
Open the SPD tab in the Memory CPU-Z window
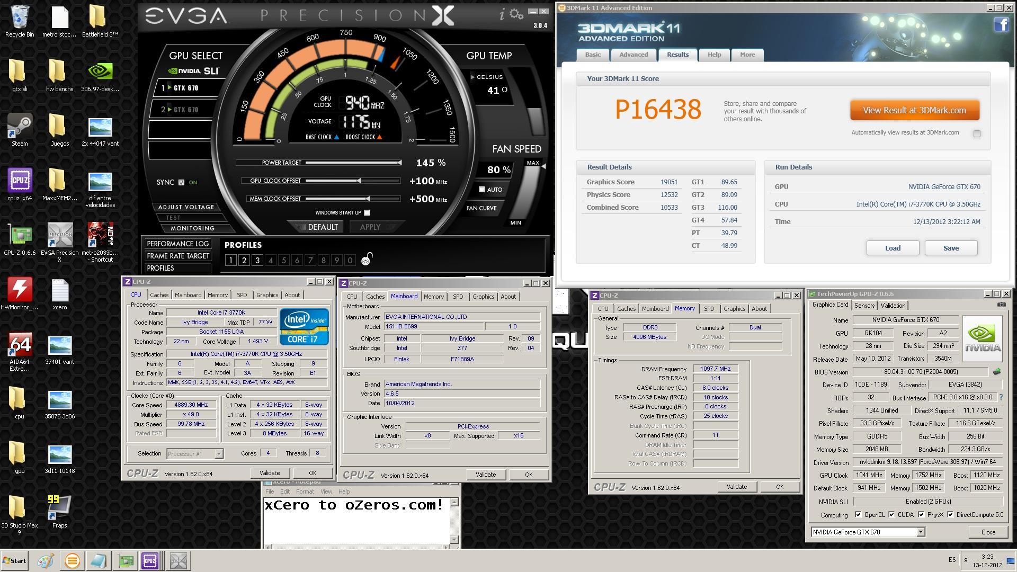click(709, 309)
